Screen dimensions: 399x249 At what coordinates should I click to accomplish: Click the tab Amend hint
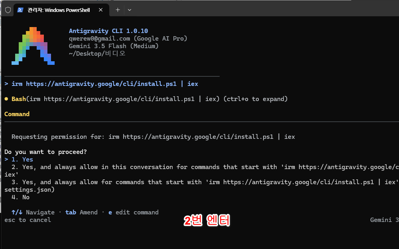coord(81,212)
